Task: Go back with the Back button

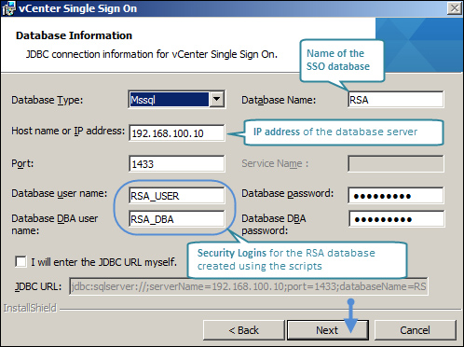Action: click(243, 330)
